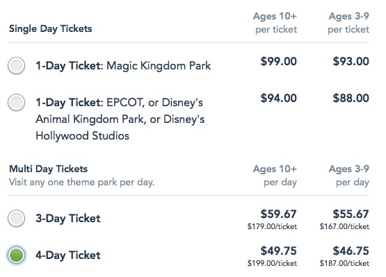Click the $49.75 per day price
This screenshot has height=277, width=386.
(x=279, y=251)
